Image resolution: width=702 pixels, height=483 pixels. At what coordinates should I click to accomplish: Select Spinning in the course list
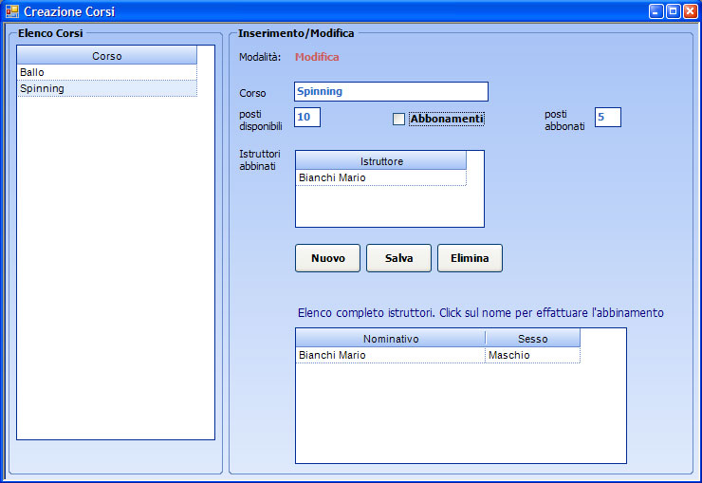tap(106, 88)
